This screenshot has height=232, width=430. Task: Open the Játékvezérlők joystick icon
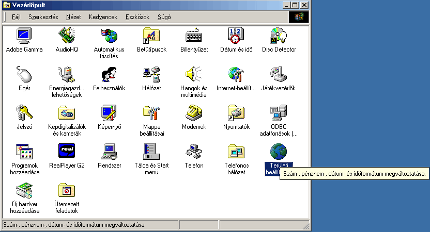(x=279, y=75)
